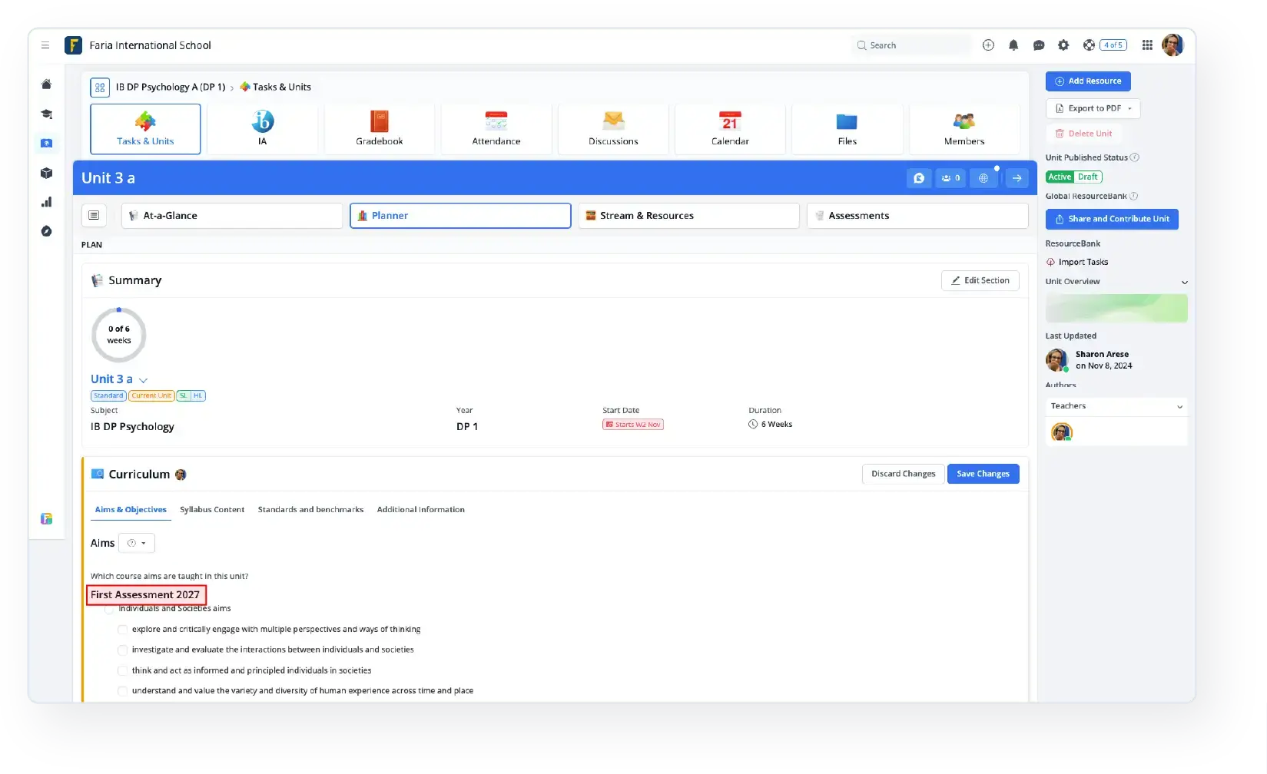
Task: Open the Export to PDF dropdown
Action: pos(1093,109)
